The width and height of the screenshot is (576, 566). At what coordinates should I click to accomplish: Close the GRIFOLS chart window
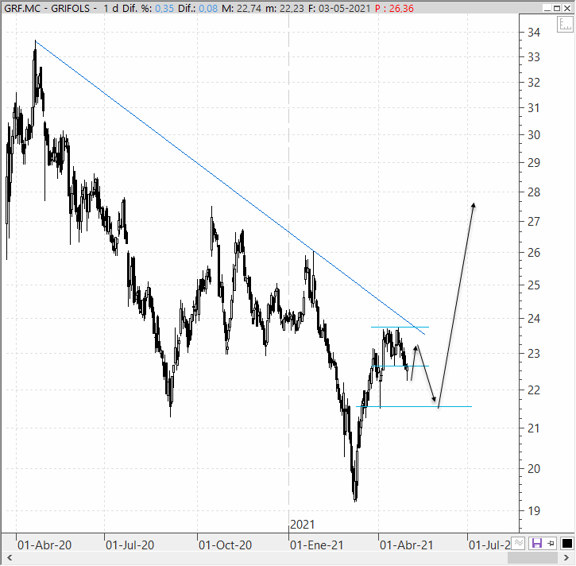point(566,8)
